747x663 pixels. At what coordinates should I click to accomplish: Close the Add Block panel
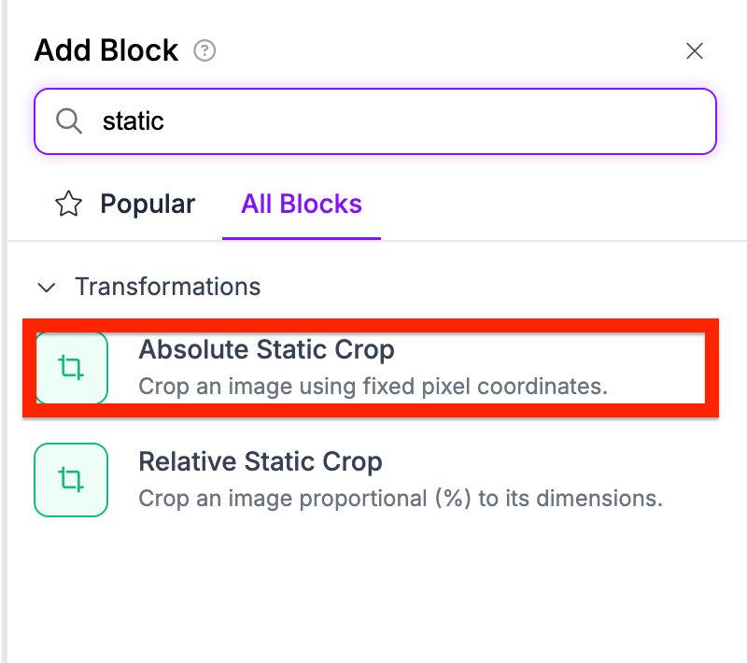695,51
